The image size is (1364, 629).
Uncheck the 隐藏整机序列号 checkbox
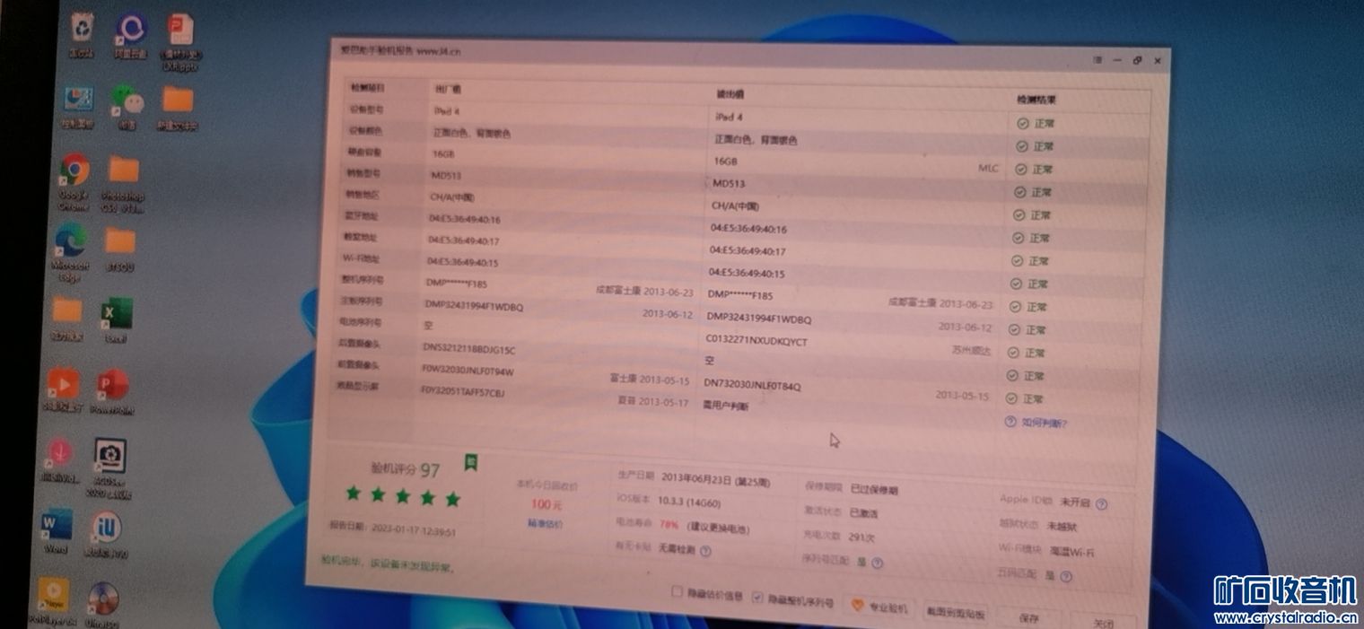[757, 598]
